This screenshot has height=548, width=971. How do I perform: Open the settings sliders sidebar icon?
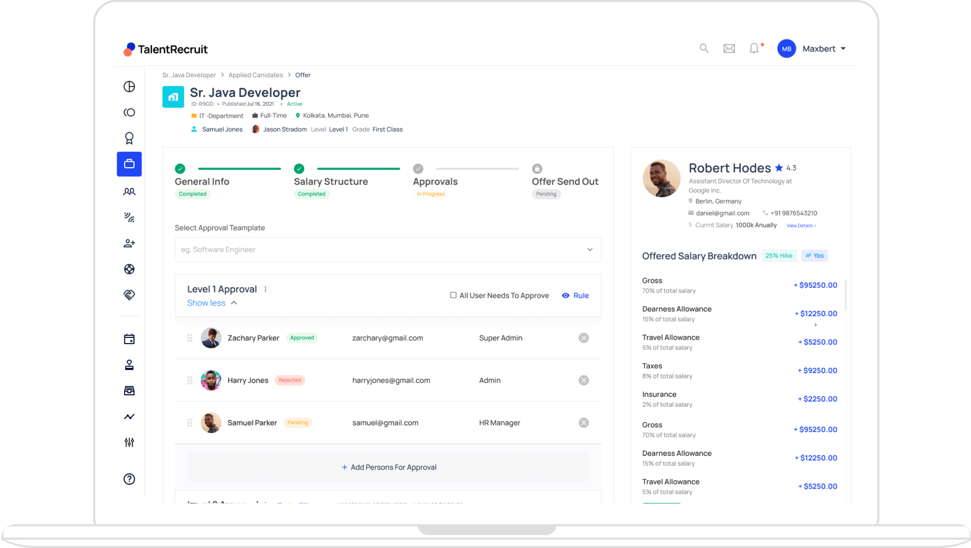(129, 442)
